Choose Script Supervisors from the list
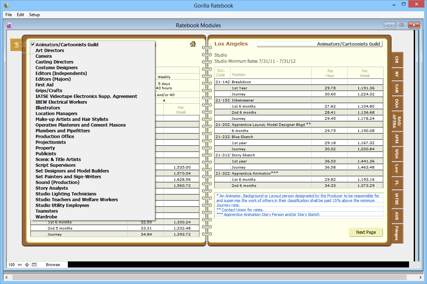The image size is (427, 284). point(93,165)
